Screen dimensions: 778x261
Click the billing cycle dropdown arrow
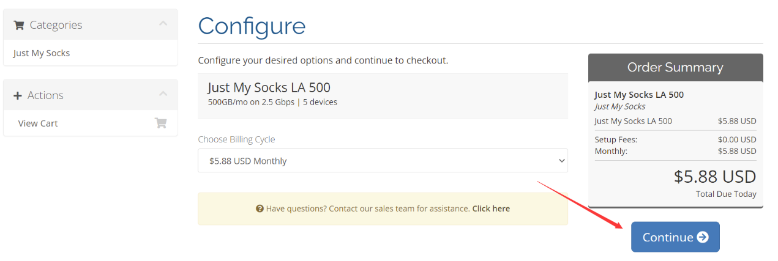tap(562, 161)
